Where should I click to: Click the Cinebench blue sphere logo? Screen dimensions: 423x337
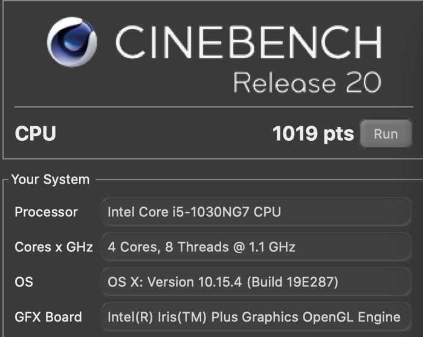[x=72, y=42]
